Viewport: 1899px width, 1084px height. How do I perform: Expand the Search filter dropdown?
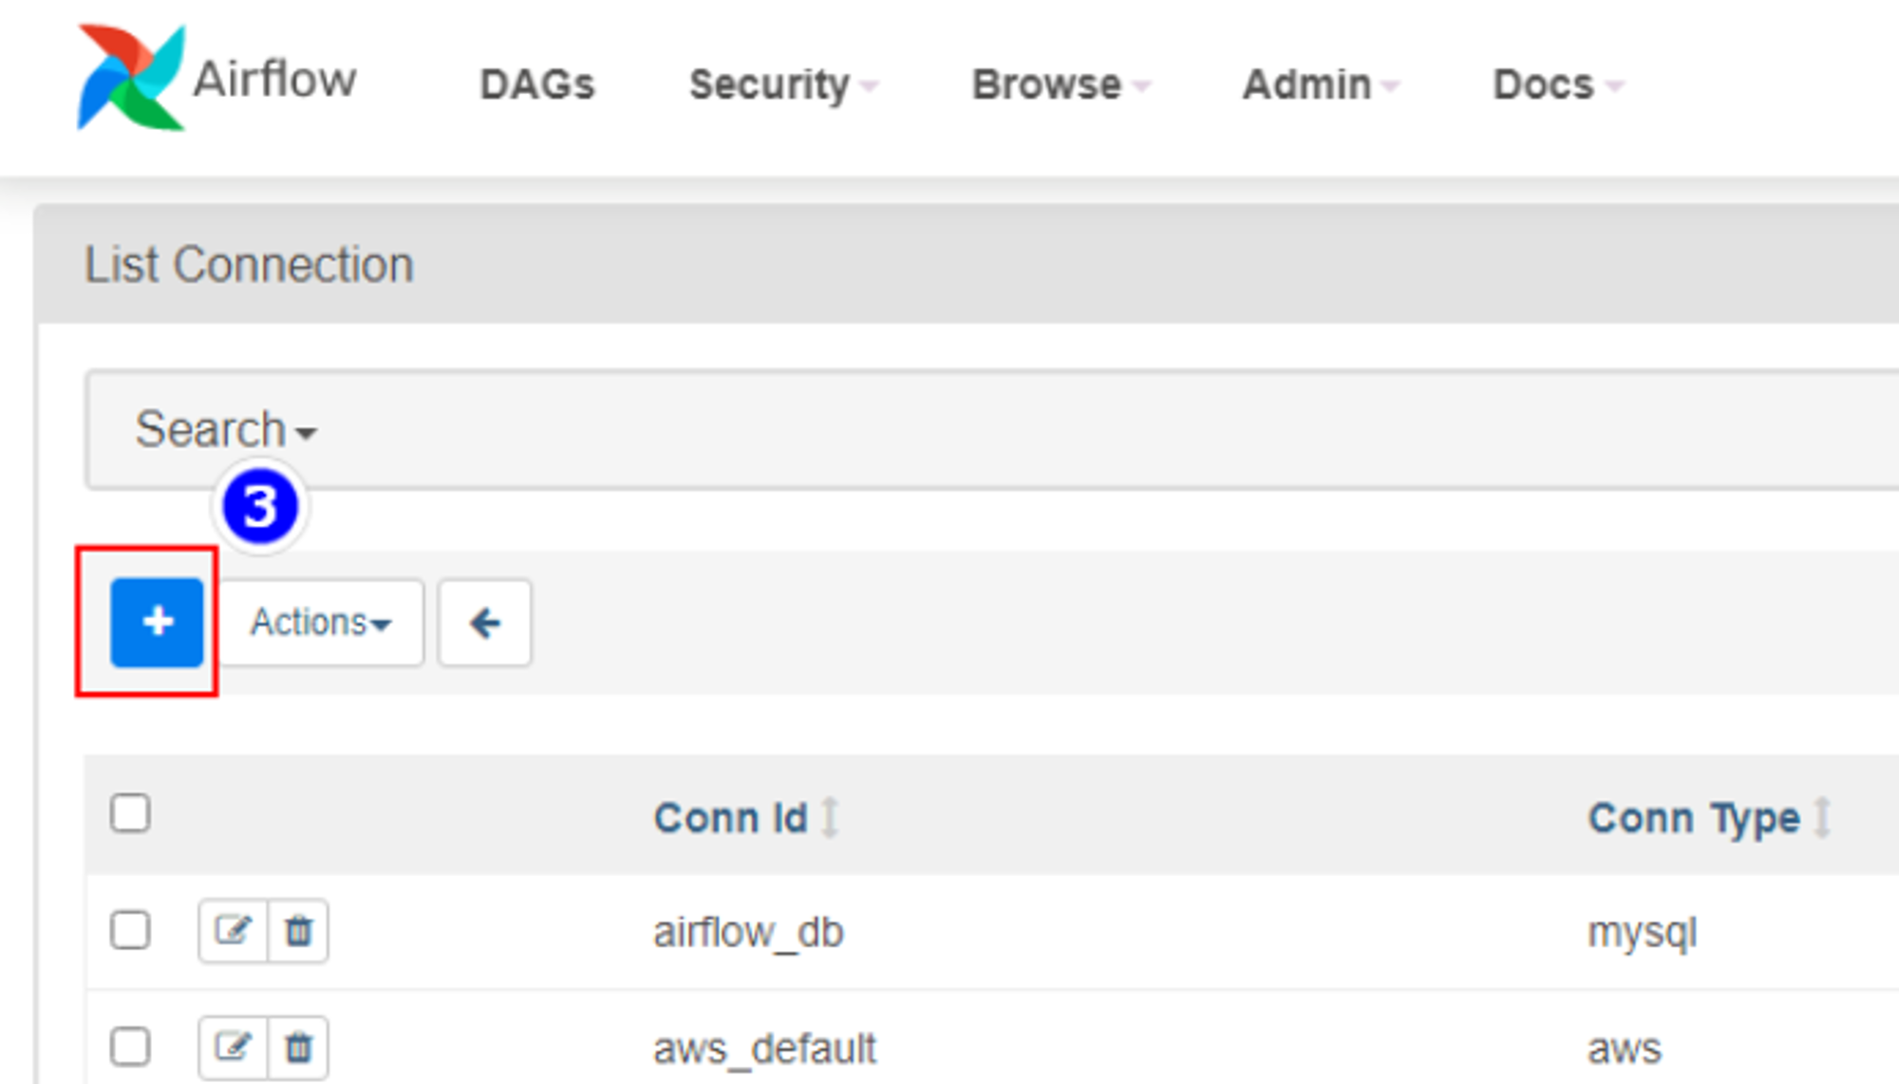(225, 429)
